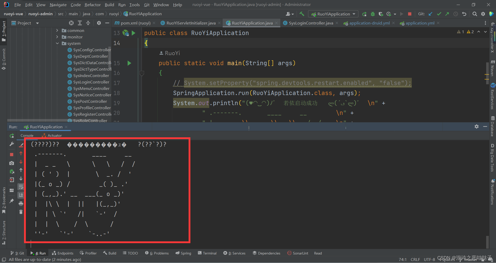
Task: Stop the running application in top toolbar
Action: (x=409, y=14)
